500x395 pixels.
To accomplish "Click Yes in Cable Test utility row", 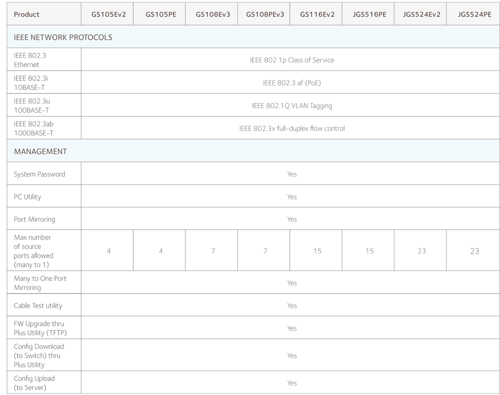I will coord(292,305).
